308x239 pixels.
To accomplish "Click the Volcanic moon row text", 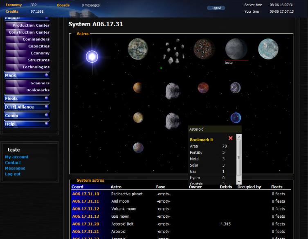I will pyautogui.click(x=124, y=209).
